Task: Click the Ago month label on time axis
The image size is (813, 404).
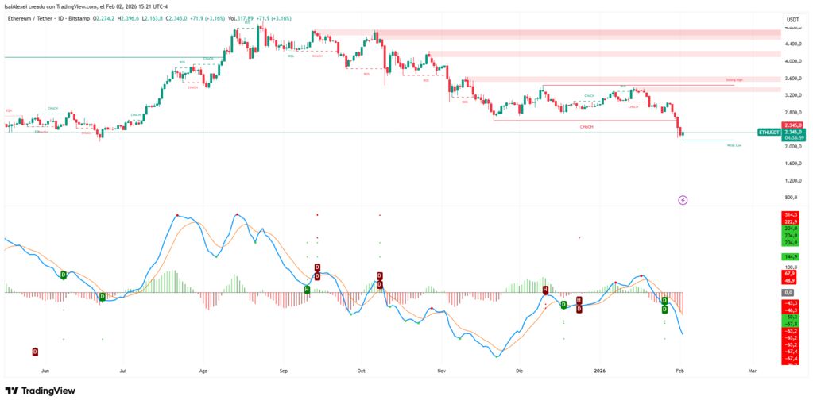Action: (x=203, y=371)
